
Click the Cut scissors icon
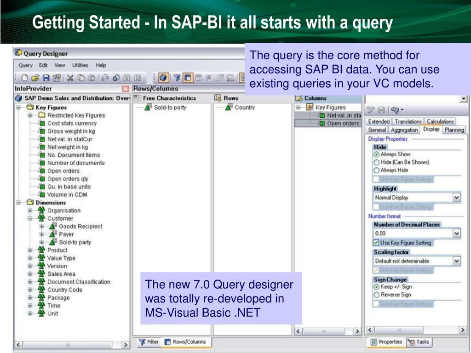click(x=70, y=78)
